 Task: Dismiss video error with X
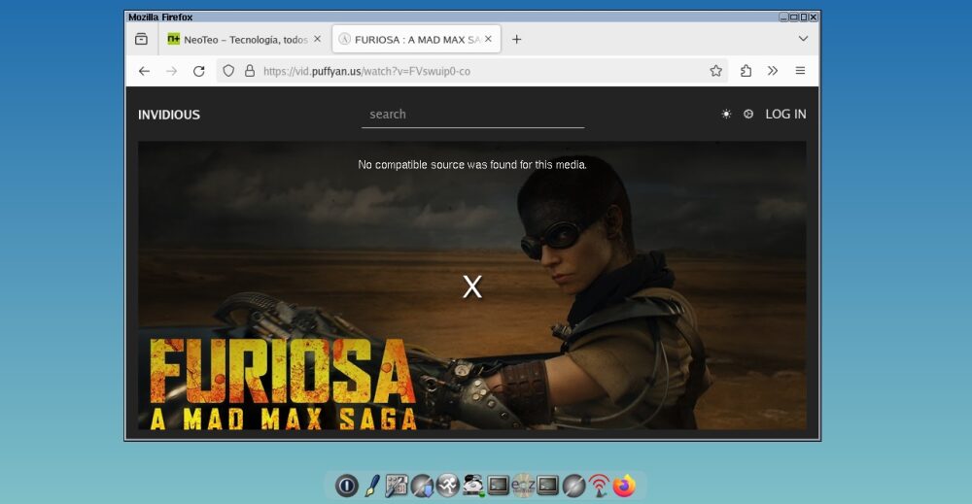(x=472, y=286)
